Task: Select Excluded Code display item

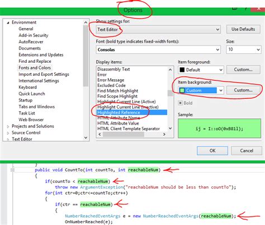Action: click(x=111, y=85)
